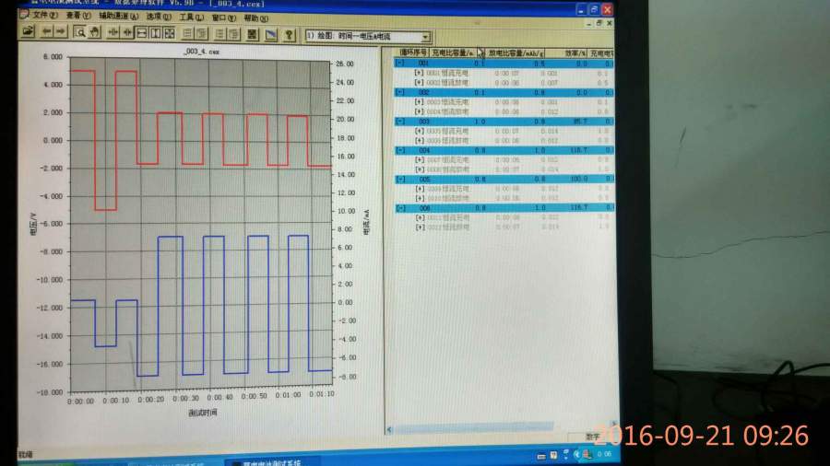The width and height of the screenshot is (830, 466).
Task: Expand step 0002 恒流放电
Action: pos(420,82)
